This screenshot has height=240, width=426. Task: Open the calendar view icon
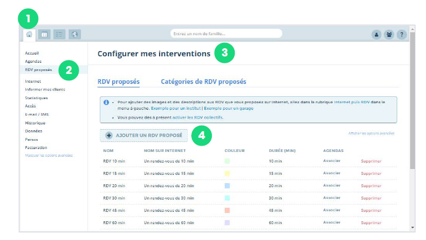[44, 34]
